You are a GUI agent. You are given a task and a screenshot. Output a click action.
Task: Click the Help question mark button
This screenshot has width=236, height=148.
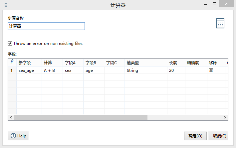[x=18, y=136]
